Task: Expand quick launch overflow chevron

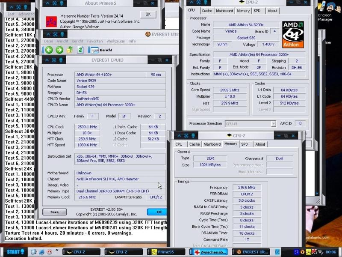Action: [x=57, y=250]
